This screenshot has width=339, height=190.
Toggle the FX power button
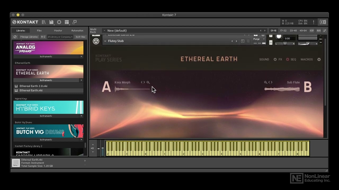(275, 59)
